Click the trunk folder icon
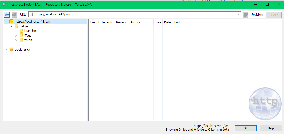 [x=21, y=40]
